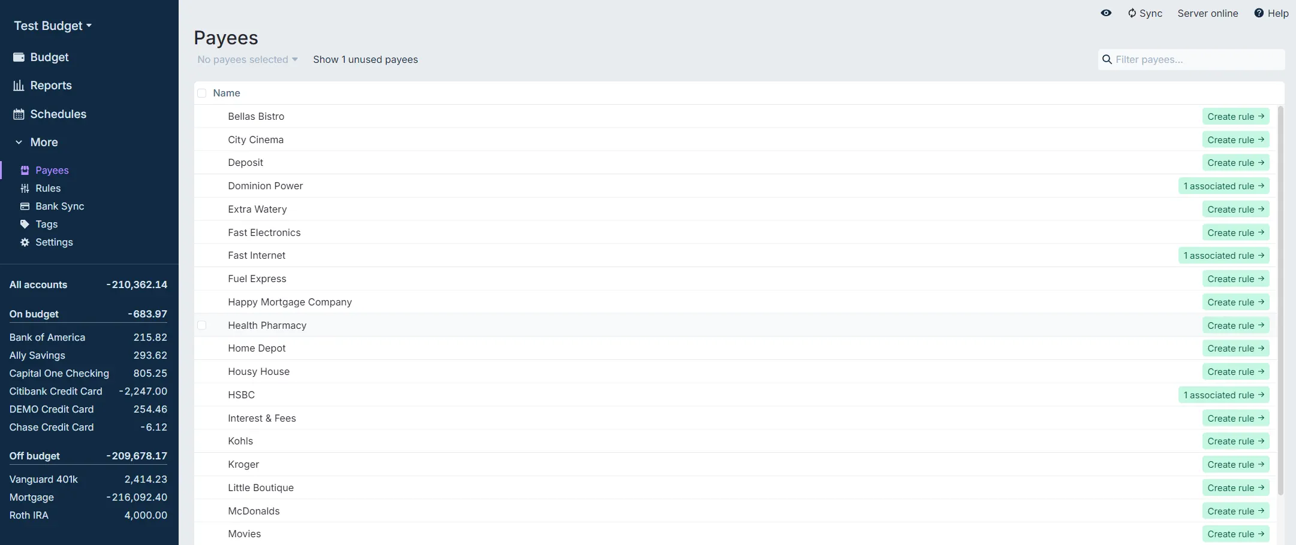The image size is (1296, 545).
Task: Select the Tags icon in the sidebar
Action: (x=25, y=224)
